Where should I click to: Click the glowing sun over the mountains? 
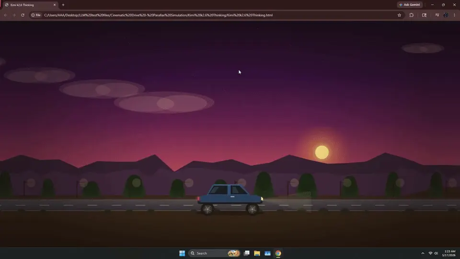[x=322, y=153]
